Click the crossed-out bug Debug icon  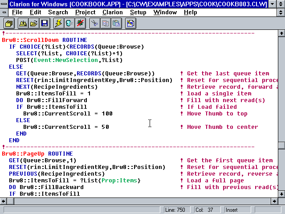pyautogui.click(x=80, y=24)
